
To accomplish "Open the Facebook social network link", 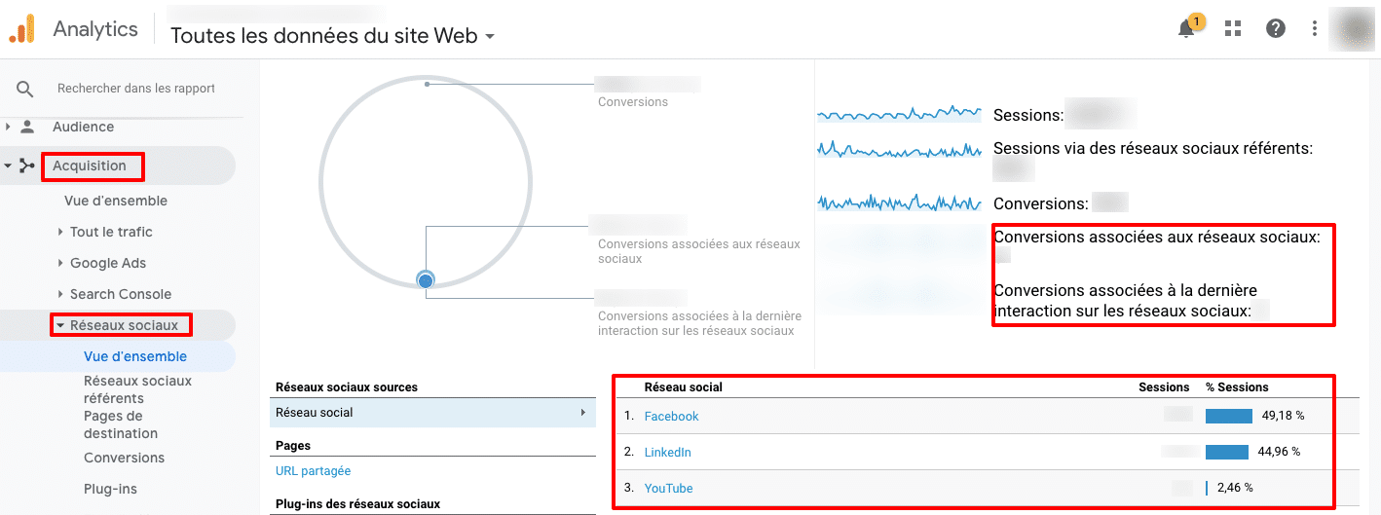I will pyautogui.click(x=671, y=417).
